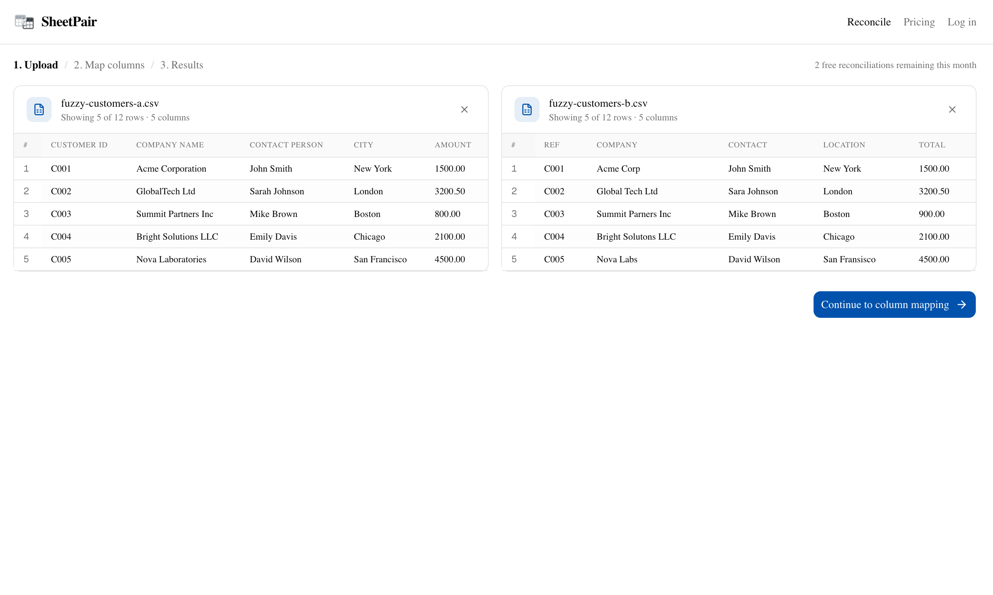Click the Company Name column header
The width and height of the screenshot is (993, 595).
[x=170, y=145]
